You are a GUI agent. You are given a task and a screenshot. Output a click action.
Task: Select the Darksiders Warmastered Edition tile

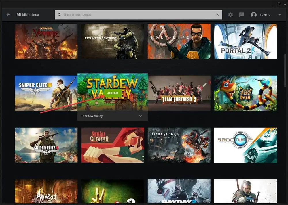179,145
